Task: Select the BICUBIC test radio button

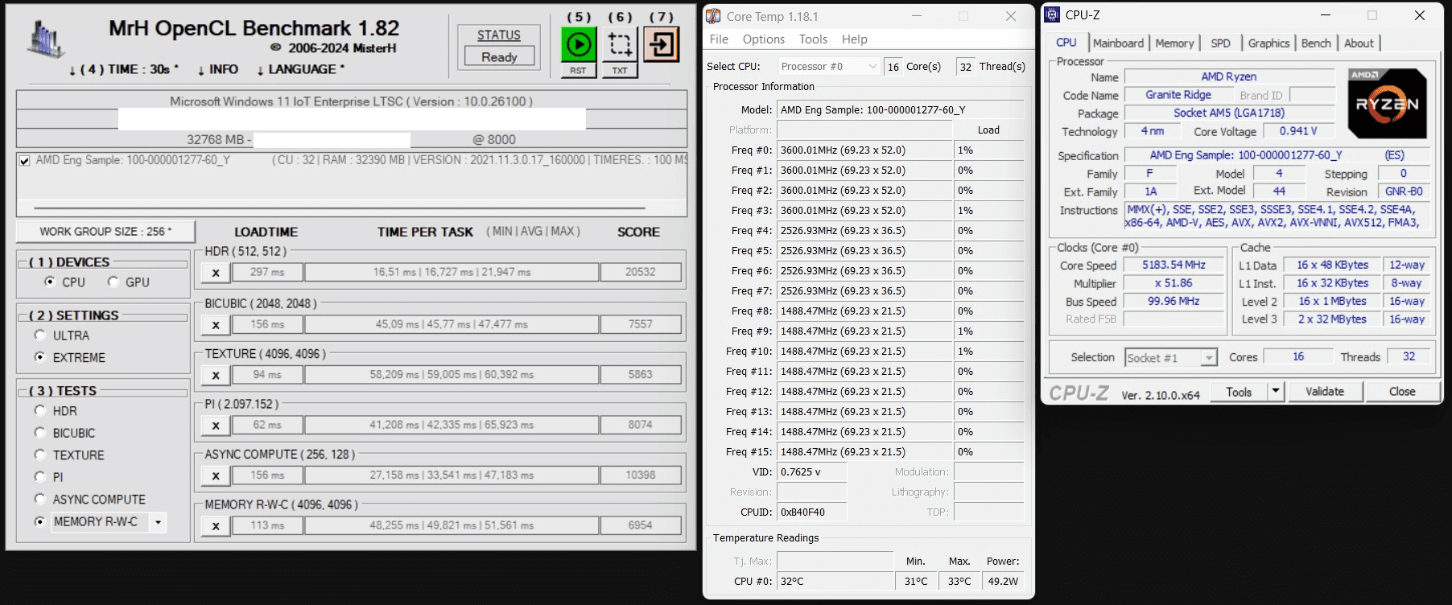Action: coord(40,432)
